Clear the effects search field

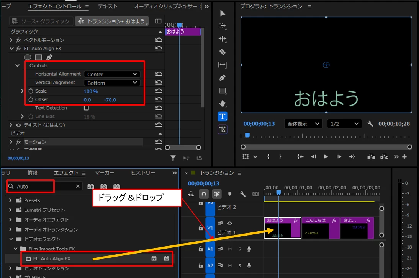pyautogui.click(x=78, y=186)
